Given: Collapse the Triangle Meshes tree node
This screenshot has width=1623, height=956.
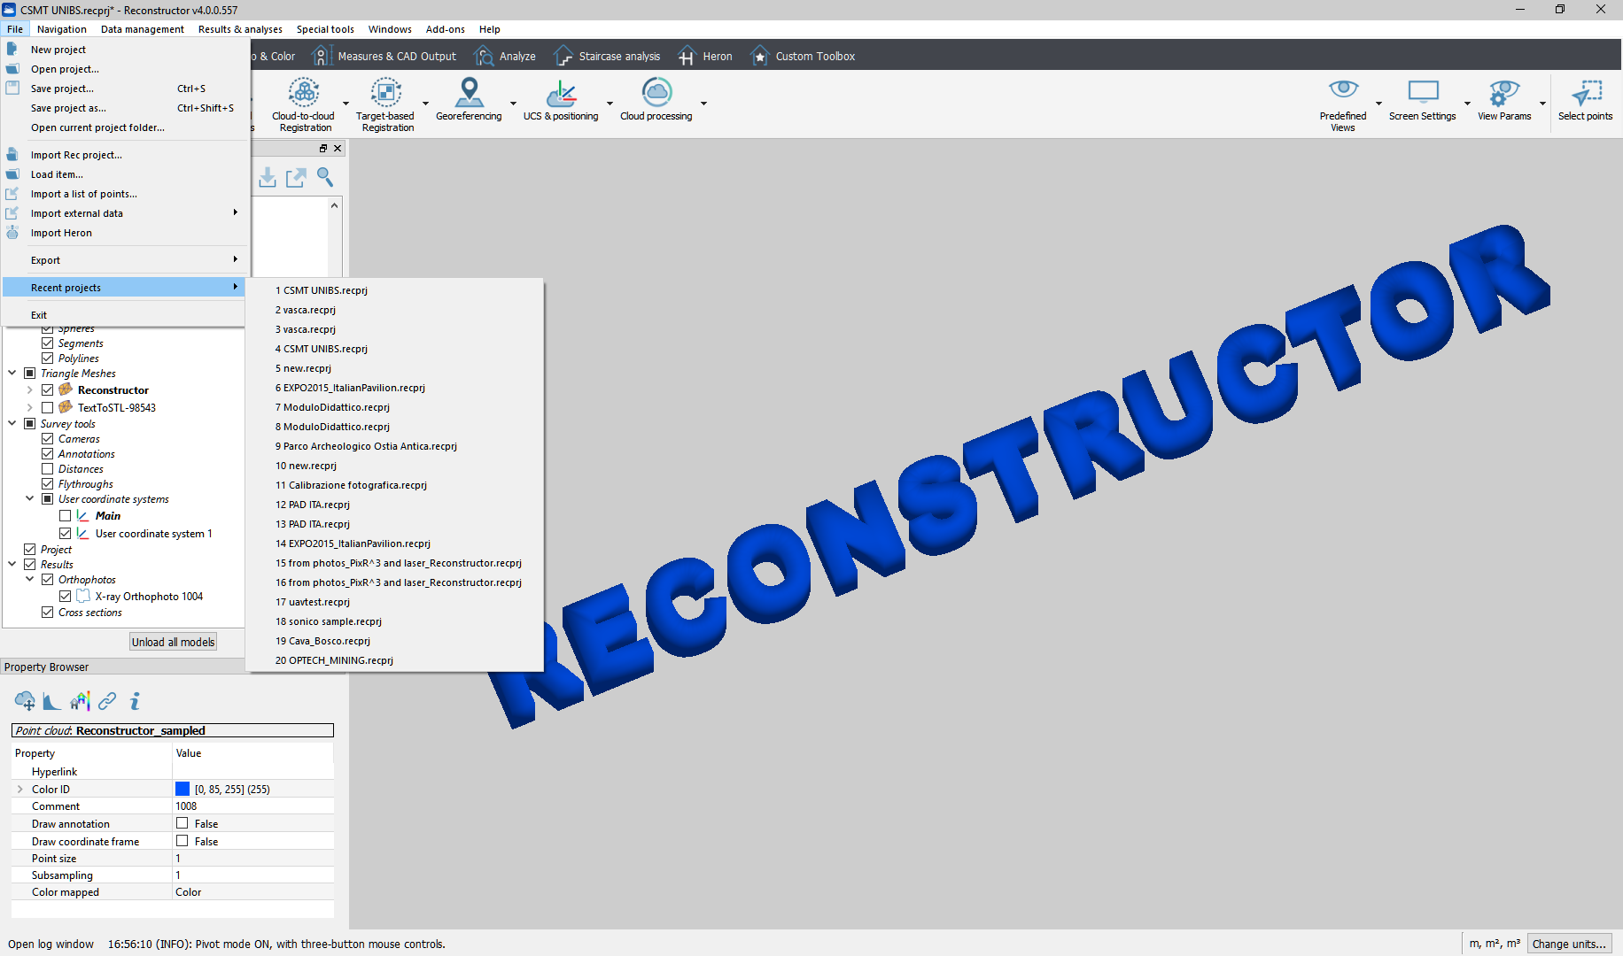Looking at the screenshot, I should coord(12,374).
